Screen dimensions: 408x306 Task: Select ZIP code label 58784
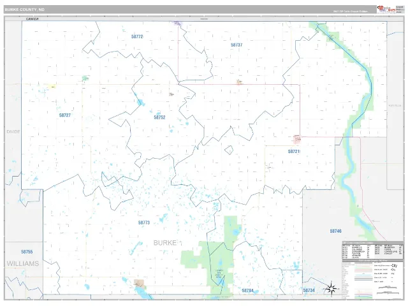[x=247, y=291]
